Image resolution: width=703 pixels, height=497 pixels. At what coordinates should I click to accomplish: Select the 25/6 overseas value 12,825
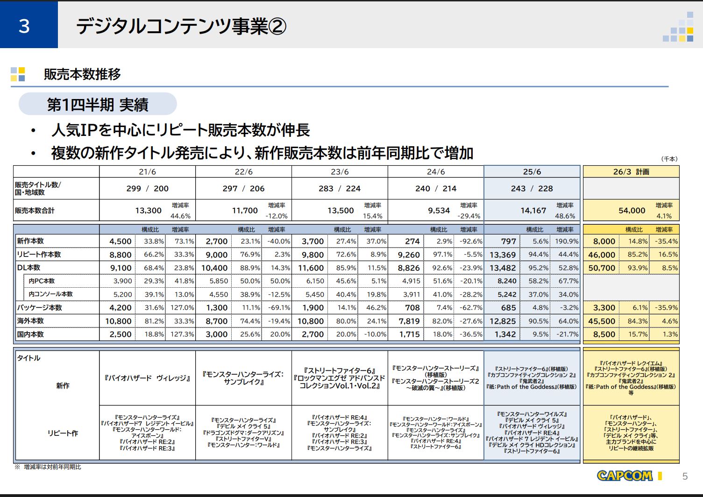point(503,321)
